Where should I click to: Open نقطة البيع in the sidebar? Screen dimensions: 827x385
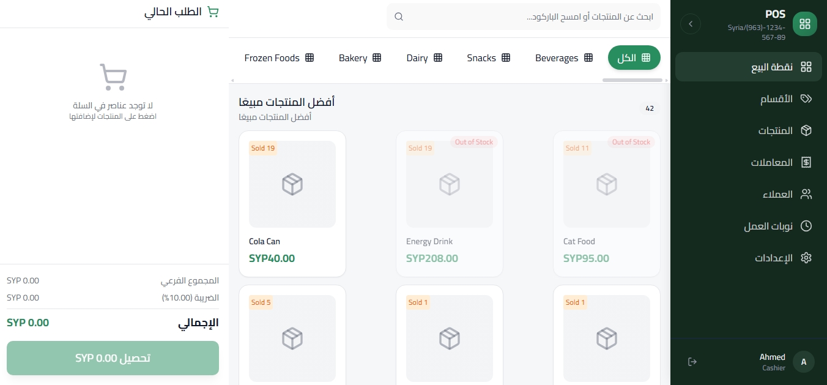point(749,67)
